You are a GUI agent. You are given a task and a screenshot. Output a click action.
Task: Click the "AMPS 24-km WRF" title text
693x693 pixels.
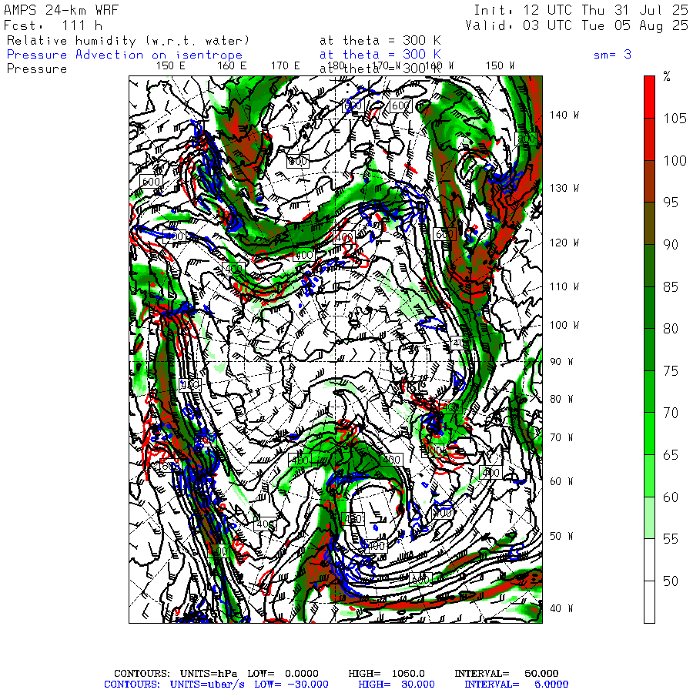tap(61, 10)
